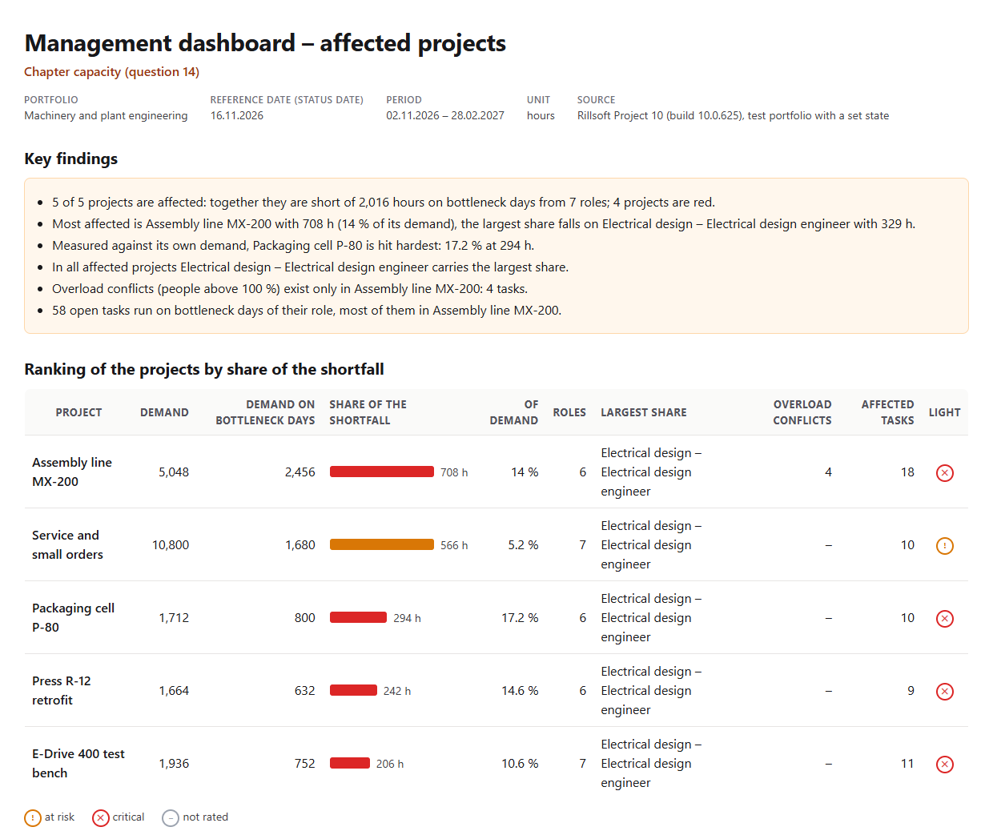Image resolution: width=993 pixels, height=839 pixels.
Task: Click the bottleneck demand value 632
Action: 304,691
